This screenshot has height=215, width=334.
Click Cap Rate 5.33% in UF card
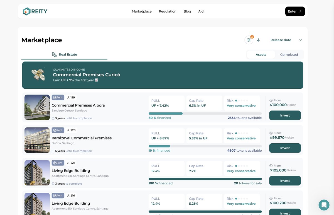(204, 136)
